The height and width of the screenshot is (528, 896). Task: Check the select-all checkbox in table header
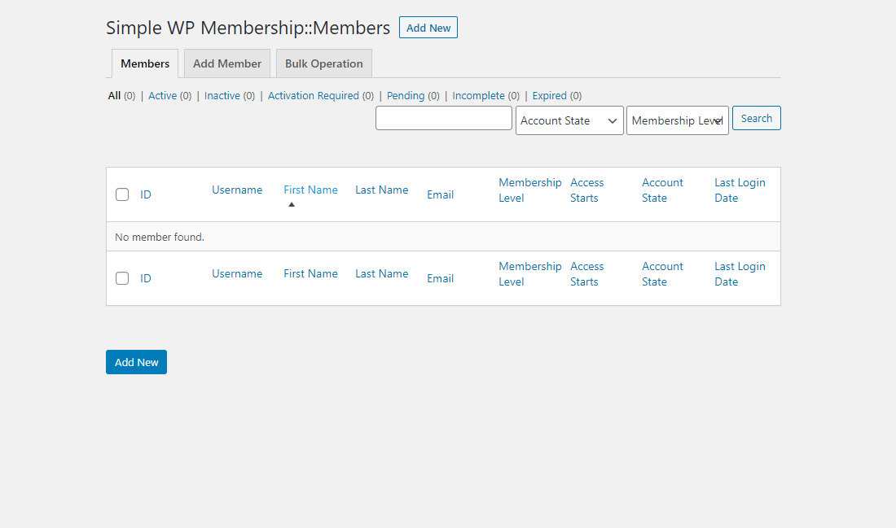click(122, 194)
